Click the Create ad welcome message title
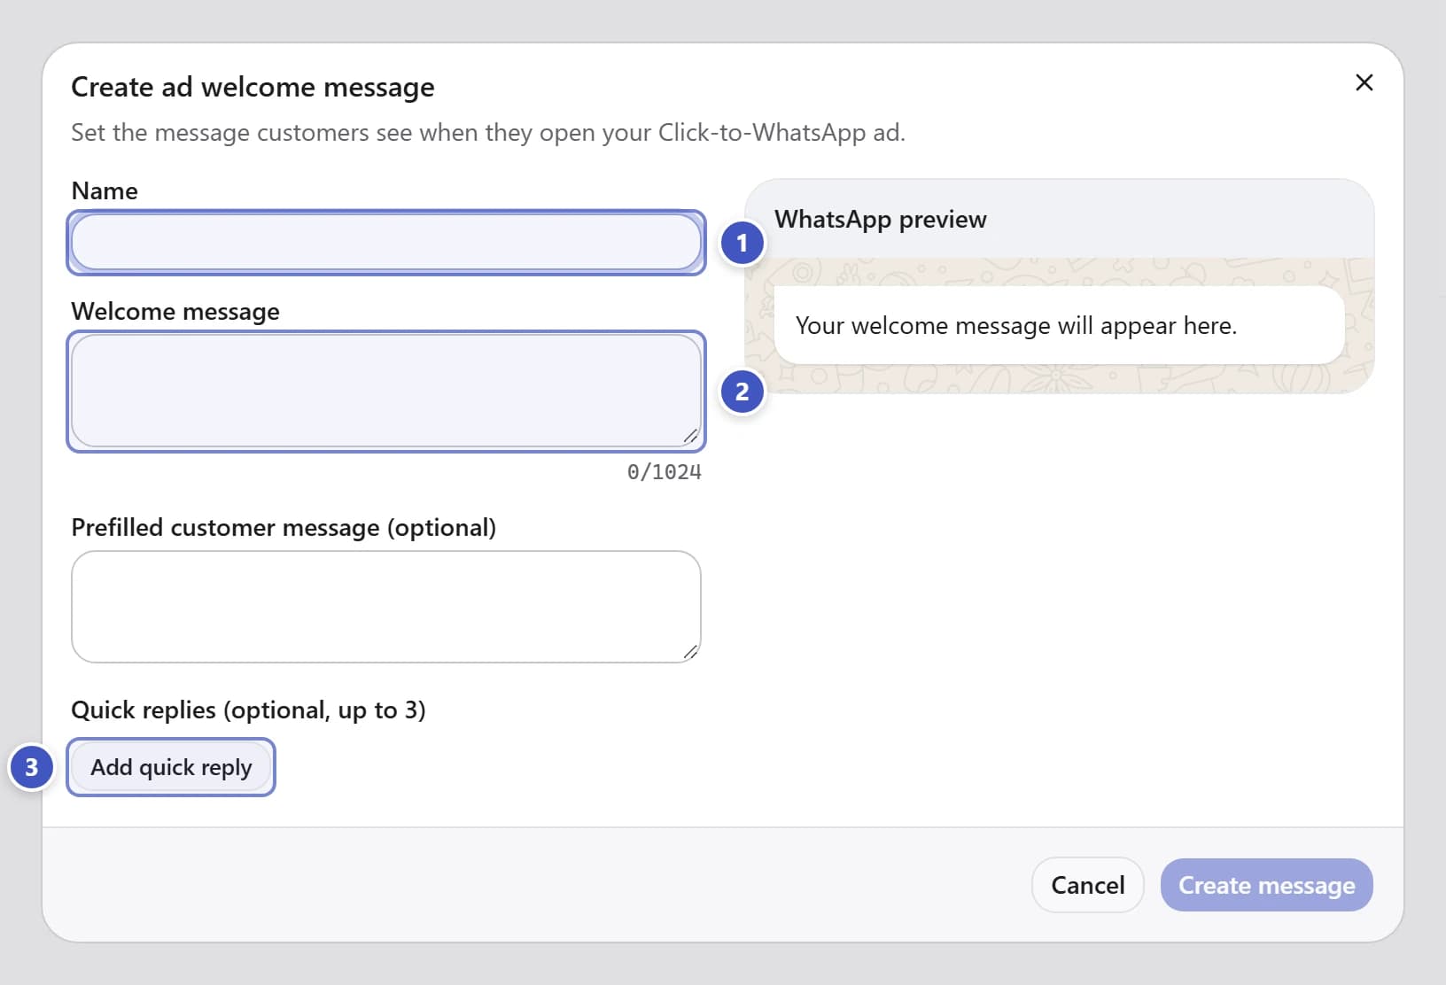The height and width of the screenshot is (985, 1446). (x=253, y=87)
